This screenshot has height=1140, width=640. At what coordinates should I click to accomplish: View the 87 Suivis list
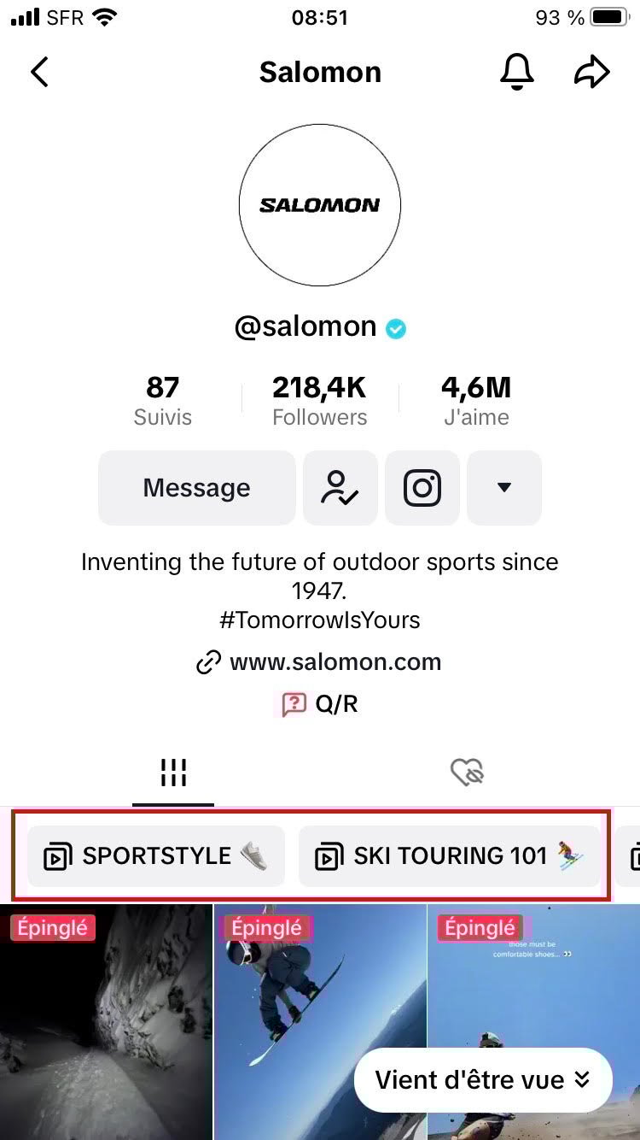tap(162, 402)
